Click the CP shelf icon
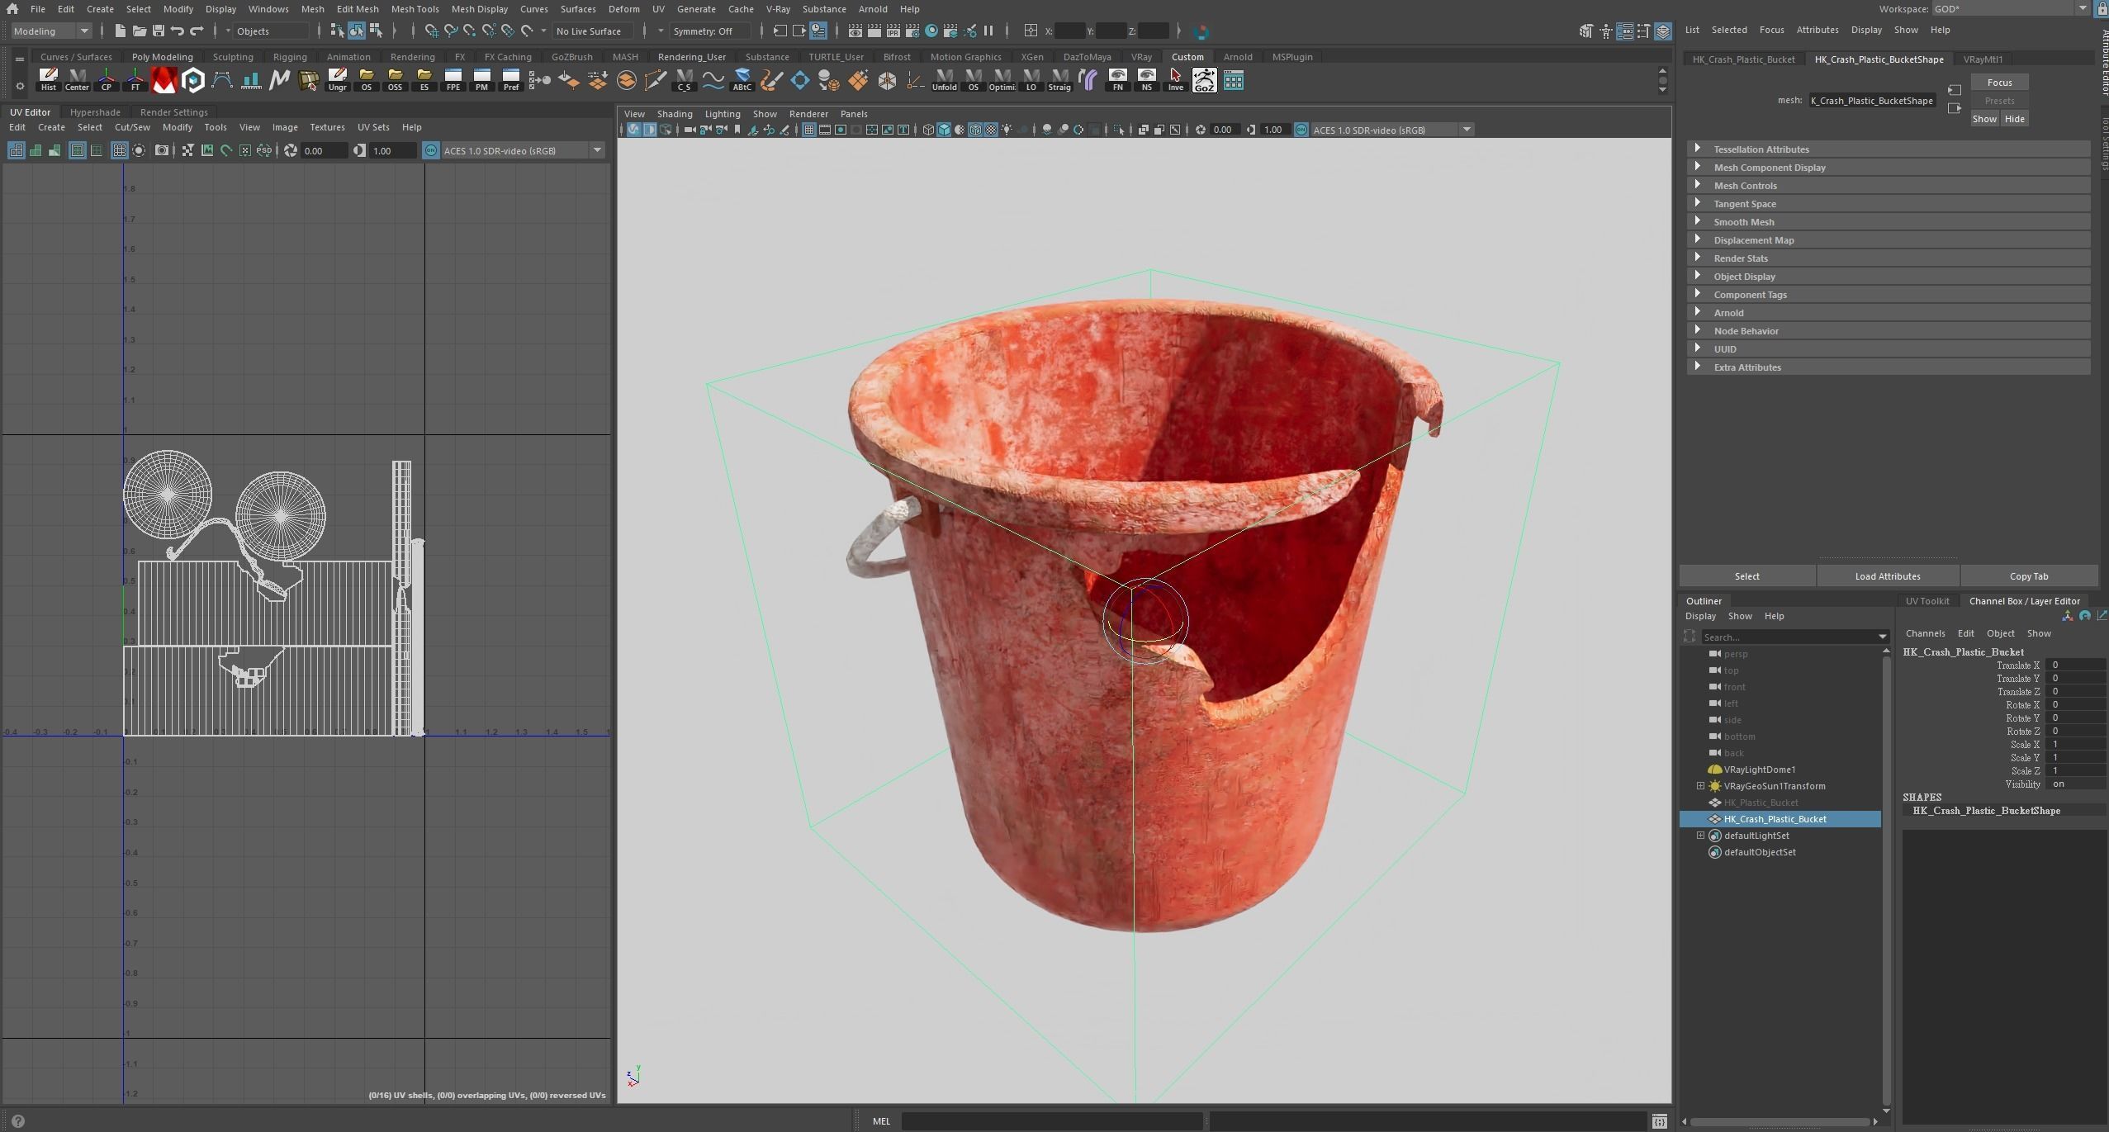The image size is (2109, 1132). point(106,80)
